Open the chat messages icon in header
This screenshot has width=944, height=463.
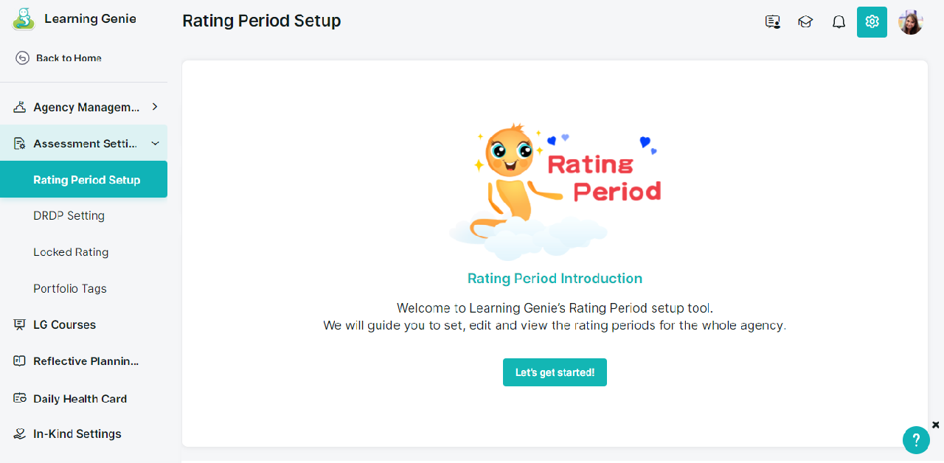click(773, 22)
